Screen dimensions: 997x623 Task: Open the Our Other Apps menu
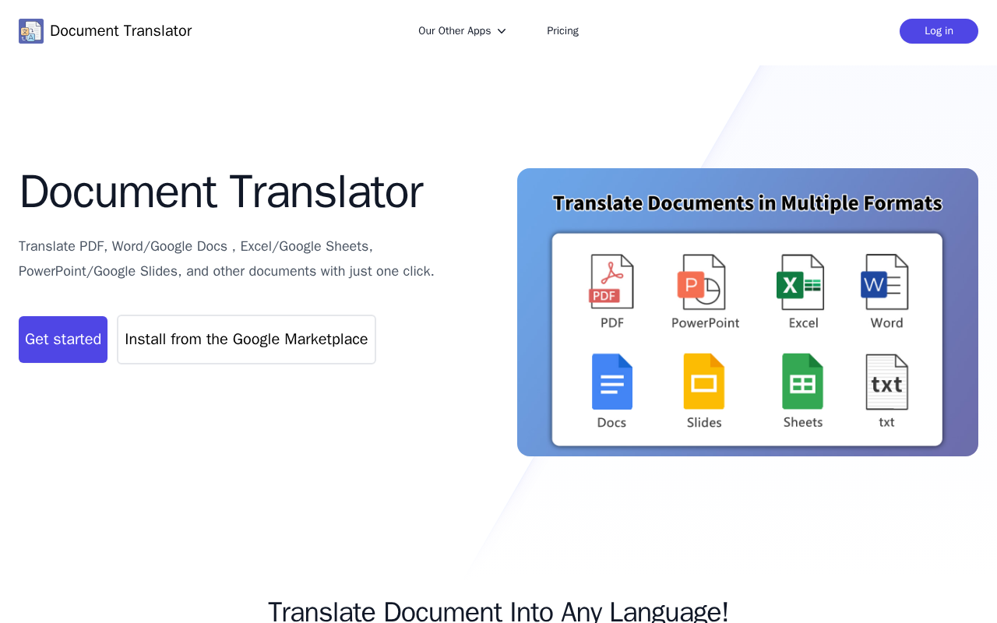(x=462, y=31)
